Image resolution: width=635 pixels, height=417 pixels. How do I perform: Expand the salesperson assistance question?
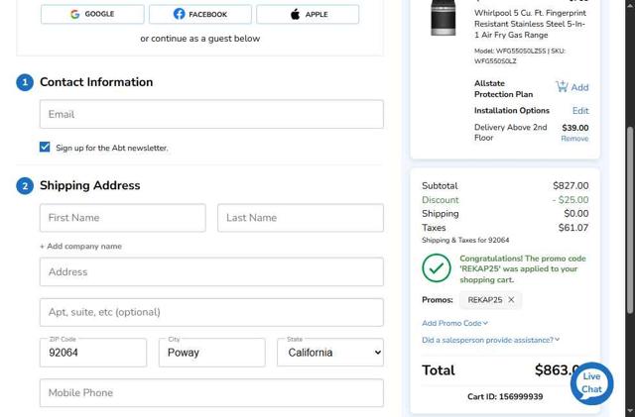pos(490,340)
